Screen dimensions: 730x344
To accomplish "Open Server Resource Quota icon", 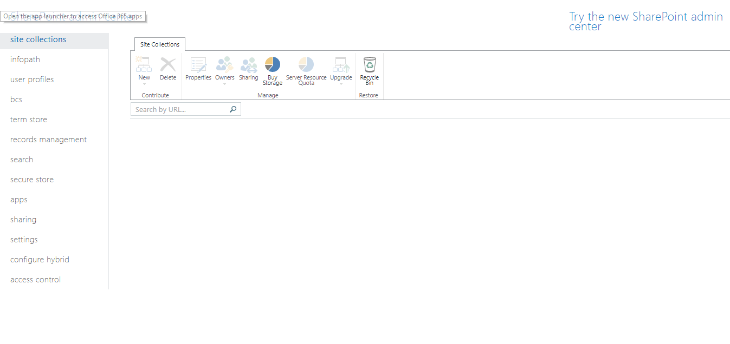I will tap(306, 65).
